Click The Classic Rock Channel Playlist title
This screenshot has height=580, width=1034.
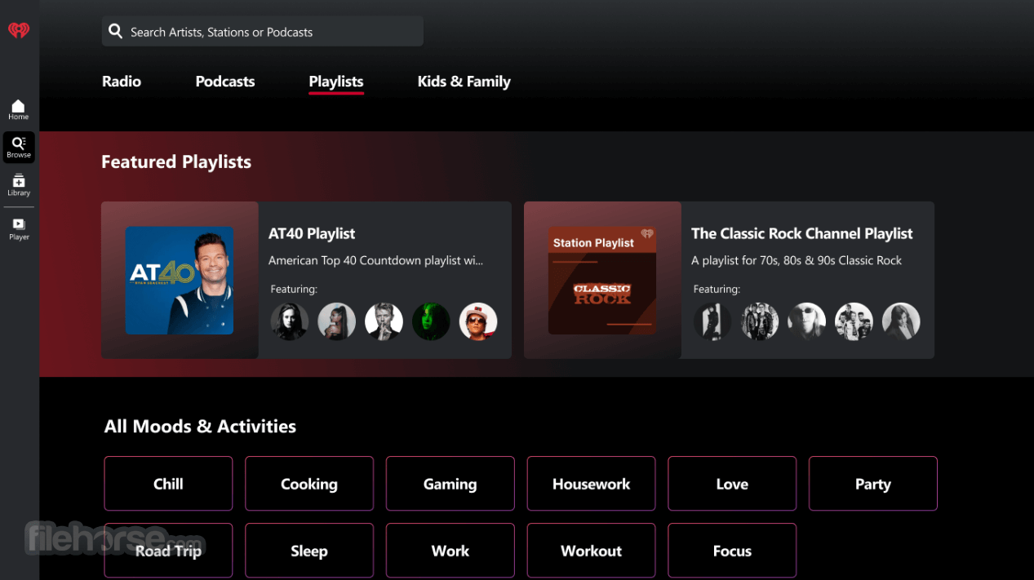coord(802,234)
